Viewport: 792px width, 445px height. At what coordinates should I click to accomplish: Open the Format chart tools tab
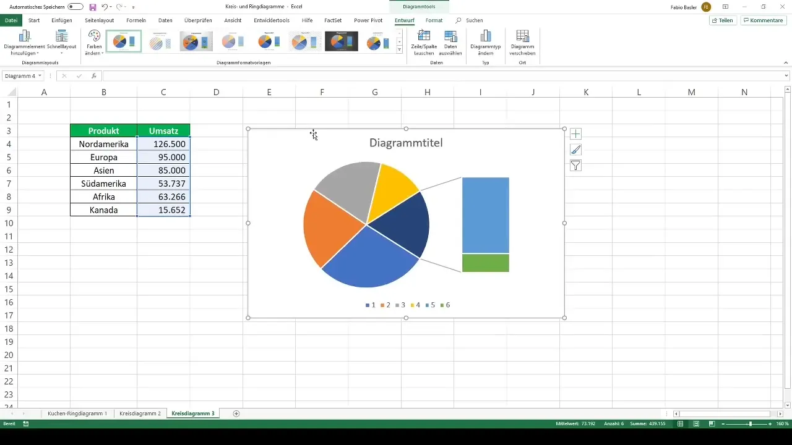click(434, 20)
